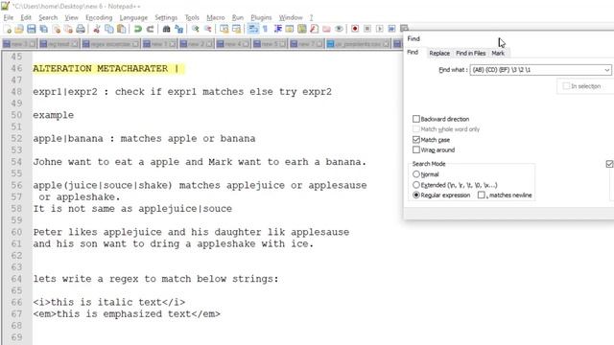Save the current file using the Save icon
This screenshot has width=614, height=345.
pyautogui.click(x=32, y=29)
